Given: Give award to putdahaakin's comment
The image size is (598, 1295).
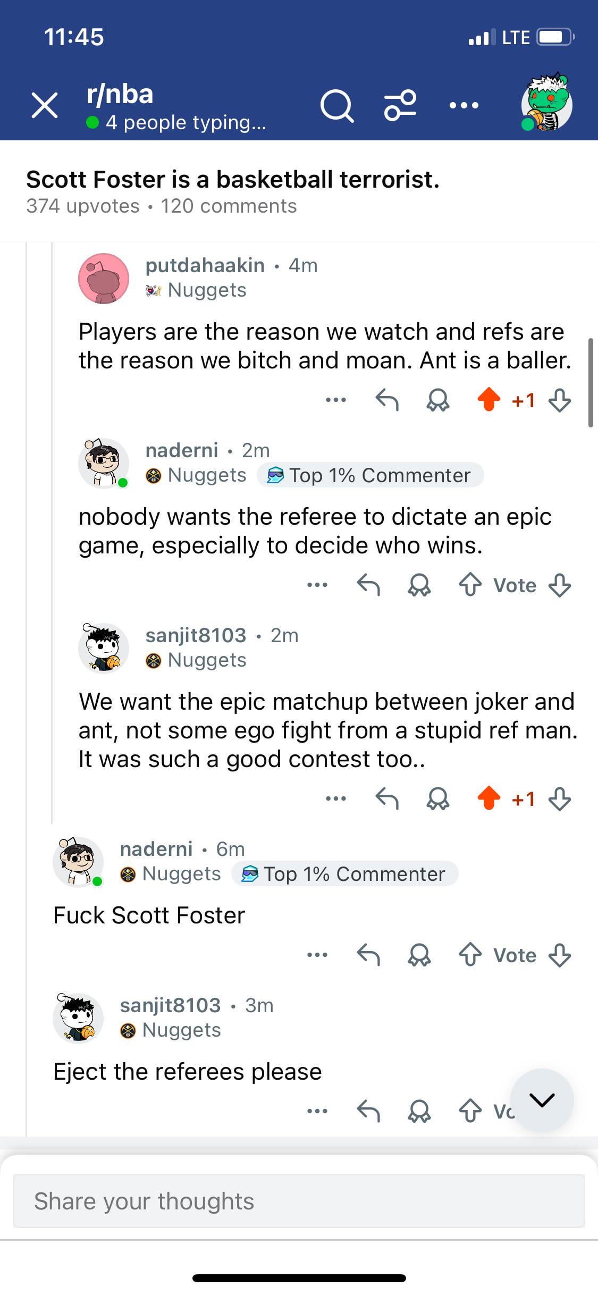Looking at the screenshot, I should point(438,400).
